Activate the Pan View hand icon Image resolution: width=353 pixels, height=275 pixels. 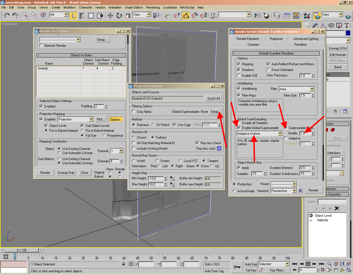click(336, 270)
